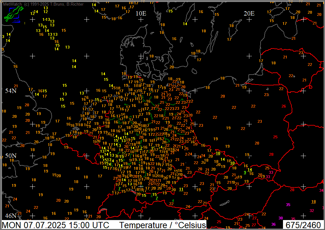Select the 20E longitude label

[249, 13]
